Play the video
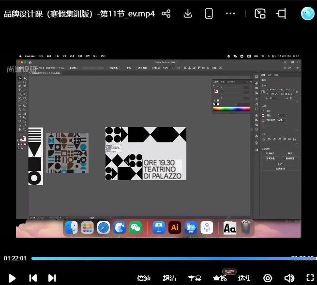 click(x=13, y=278)
